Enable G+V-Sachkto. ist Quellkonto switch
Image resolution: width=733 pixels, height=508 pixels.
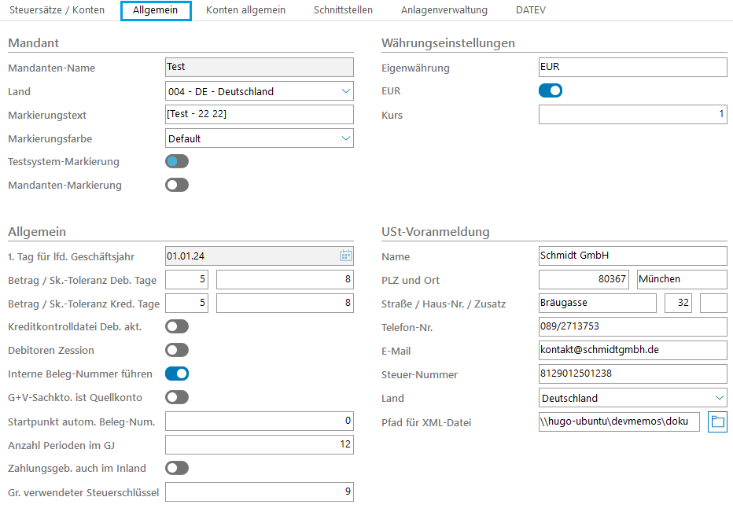(x=177, y=397)
